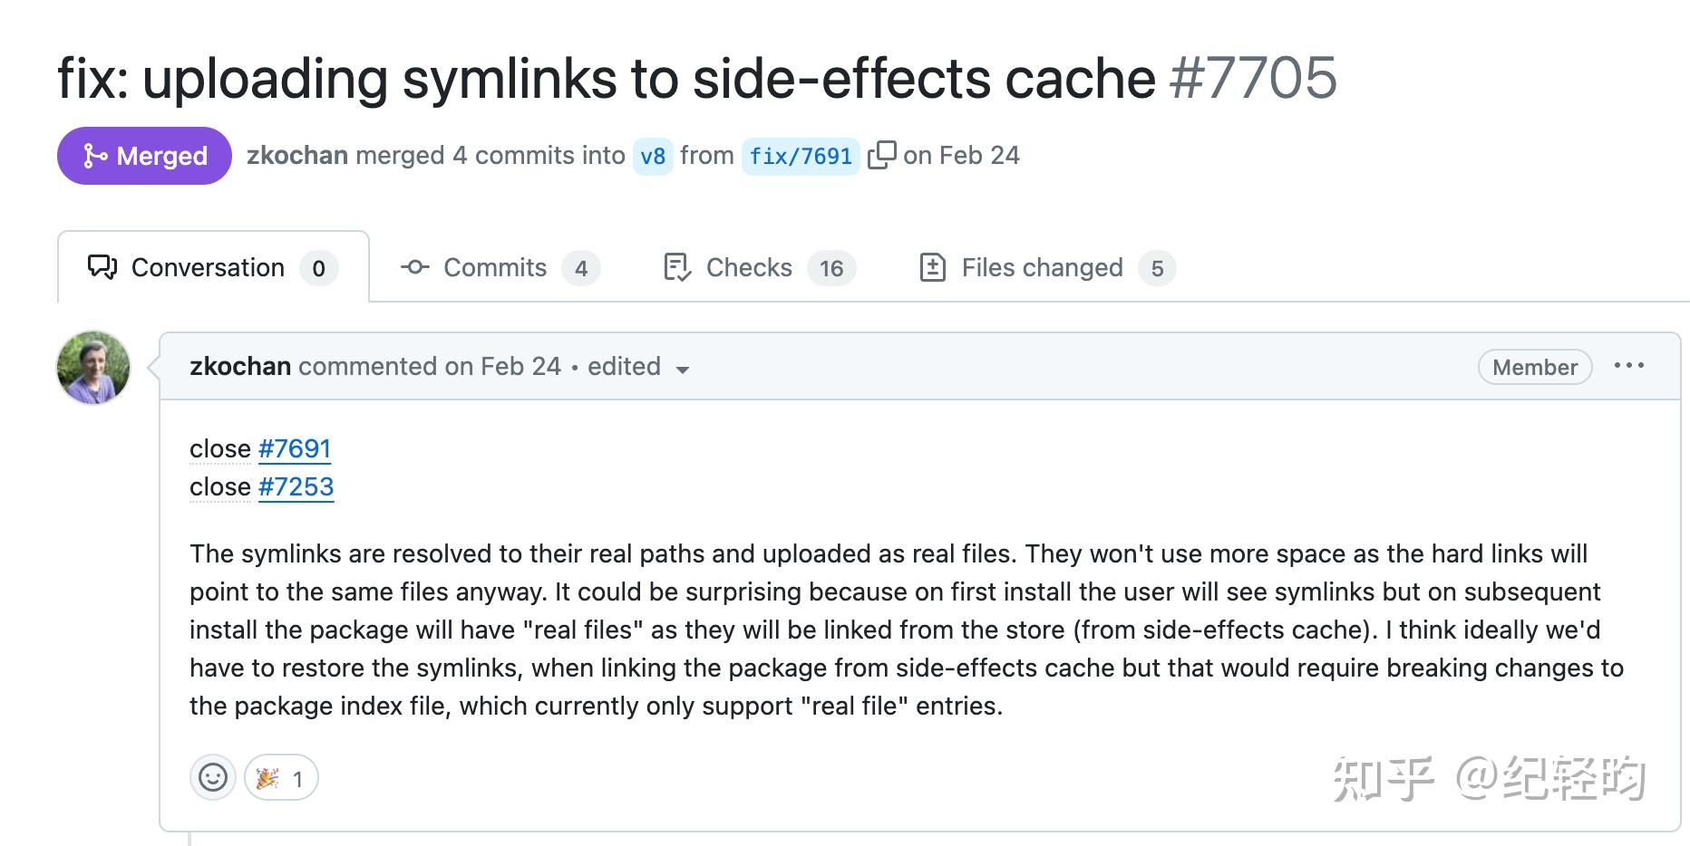Open the add emoji reaction picker
Viewport: 1690px width, 846px height.
pos(213,777)
